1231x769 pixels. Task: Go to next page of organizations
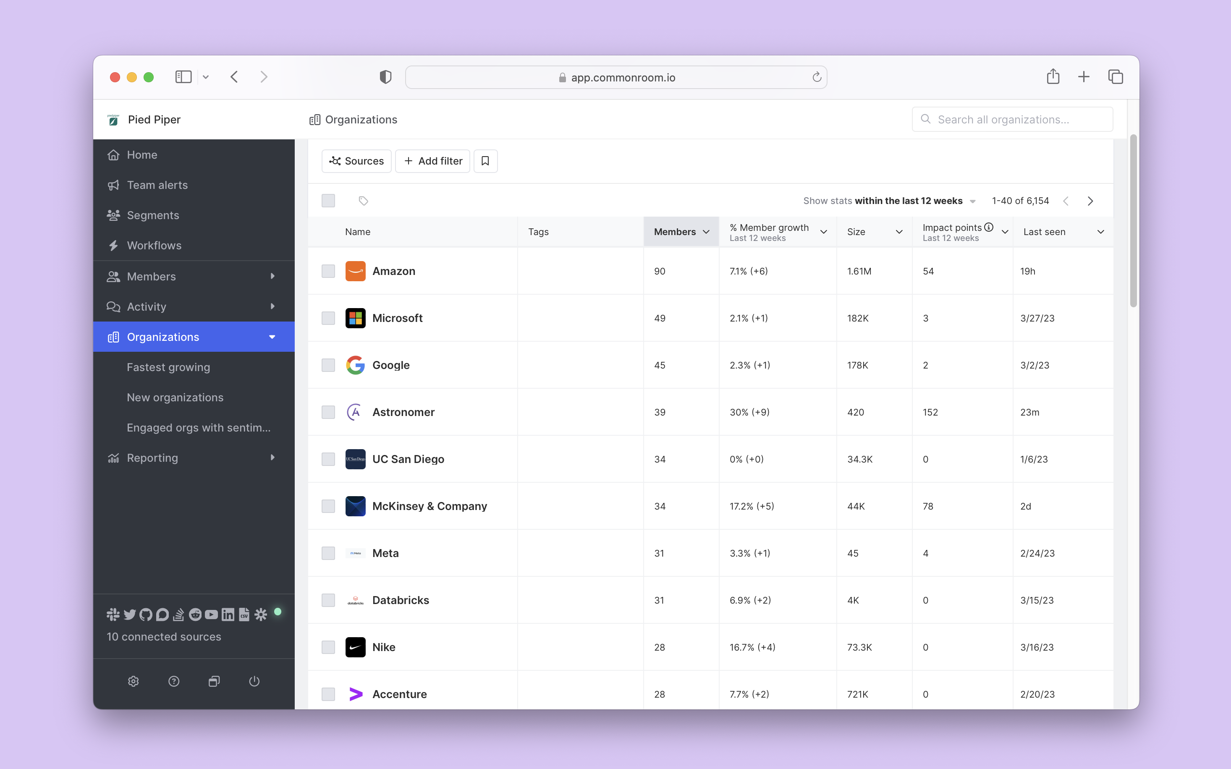click(1090, 201)
